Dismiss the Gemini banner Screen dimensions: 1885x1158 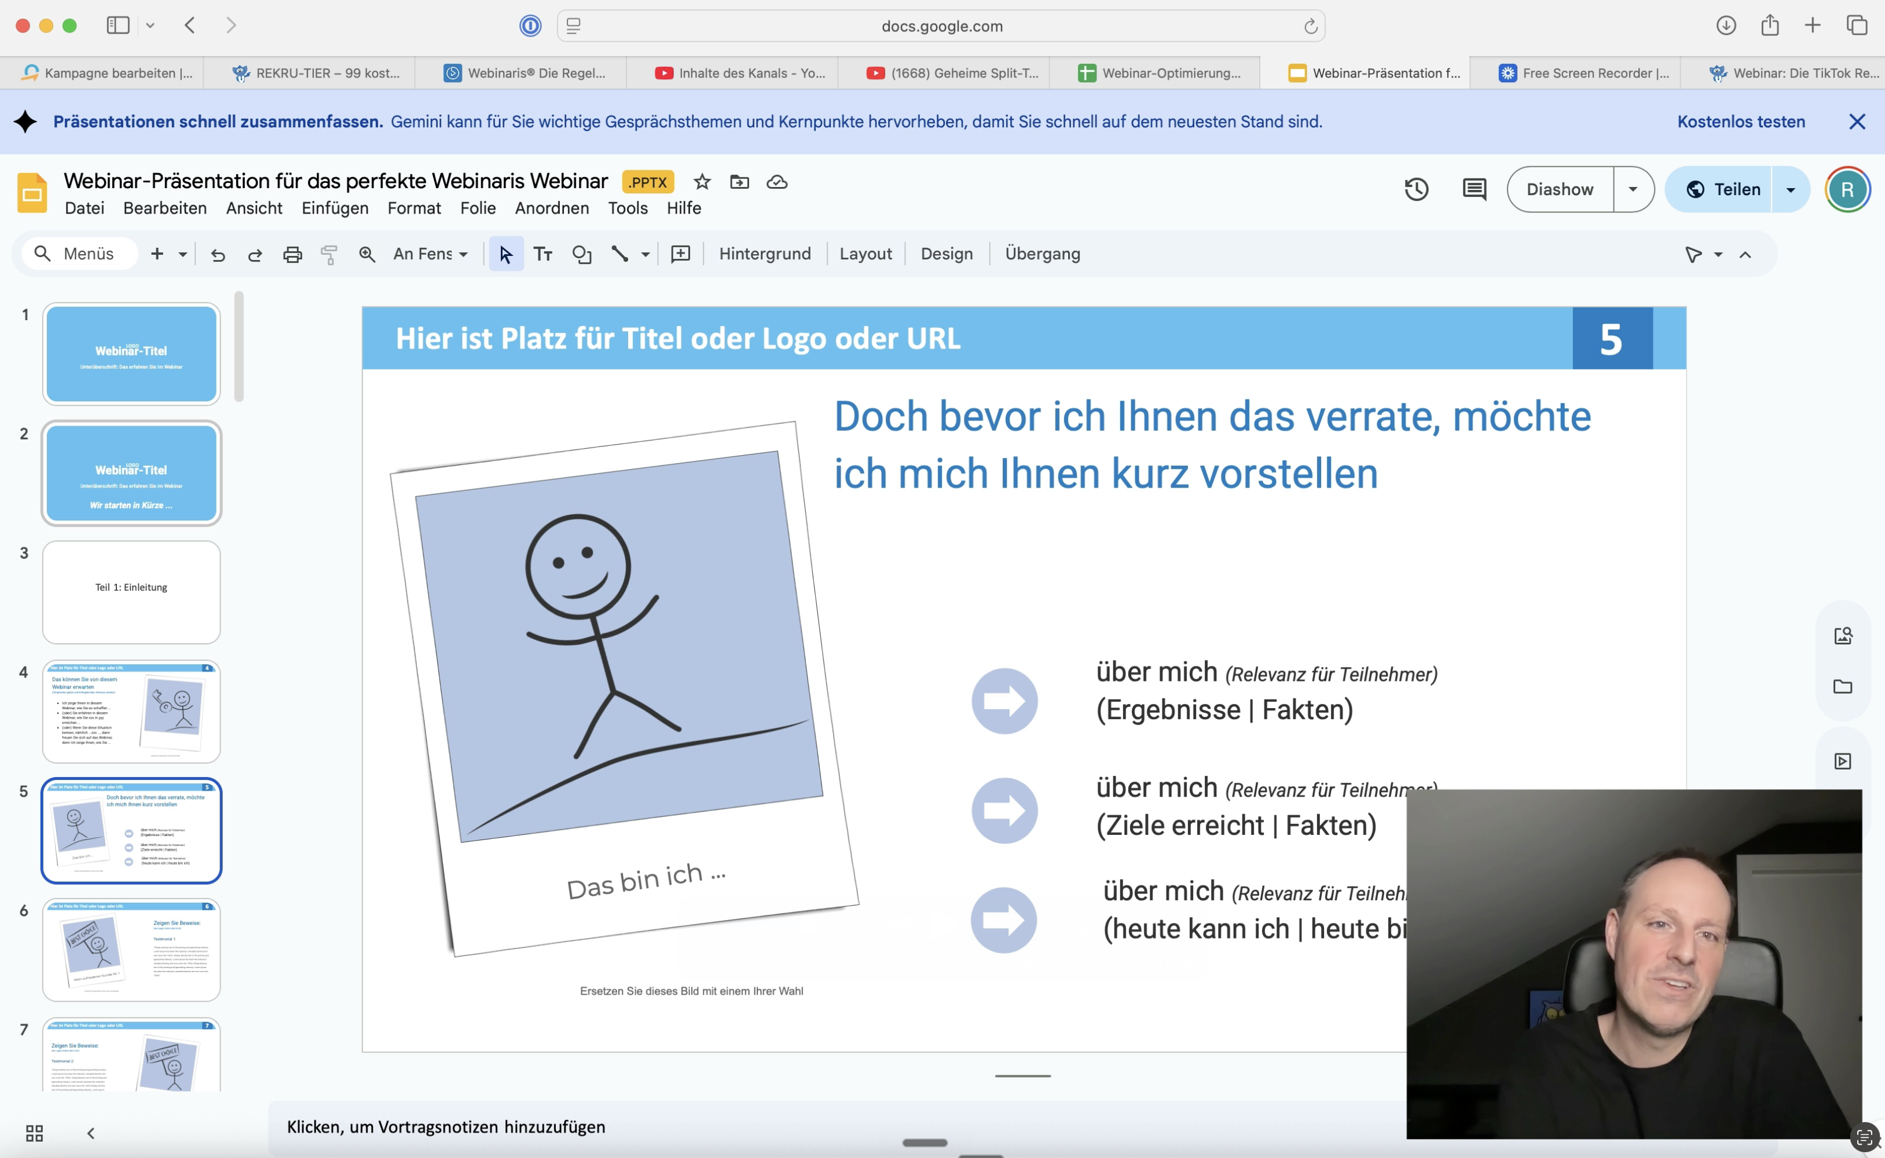click(x=1857, y=122)
